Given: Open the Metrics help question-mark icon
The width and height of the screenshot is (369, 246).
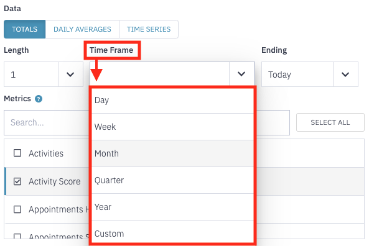Looking at the screenshot, I should pyautogui.click(x=39, y=99).
